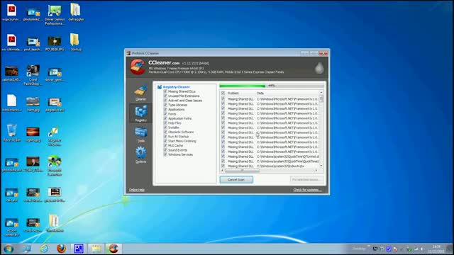Select the Pinnacle desktop shortcut icon

55,166
